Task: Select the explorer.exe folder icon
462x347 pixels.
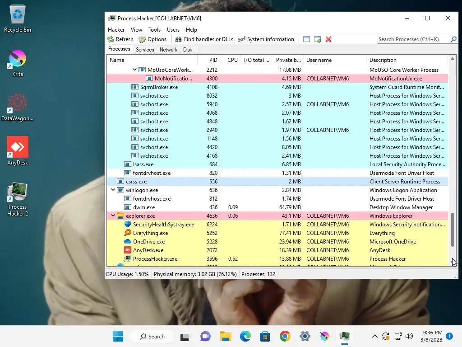Action: [x=120, y=216]
